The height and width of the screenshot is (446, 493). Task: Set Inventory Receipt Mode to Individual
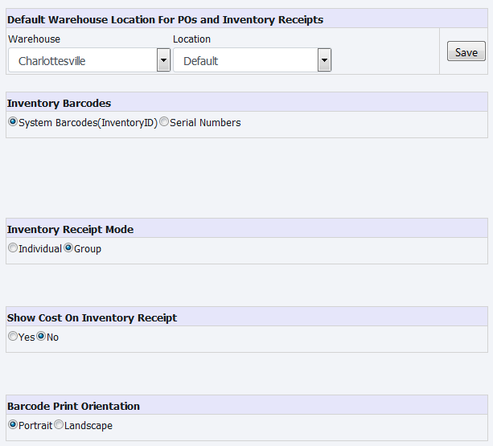click(x=13, y=249)
